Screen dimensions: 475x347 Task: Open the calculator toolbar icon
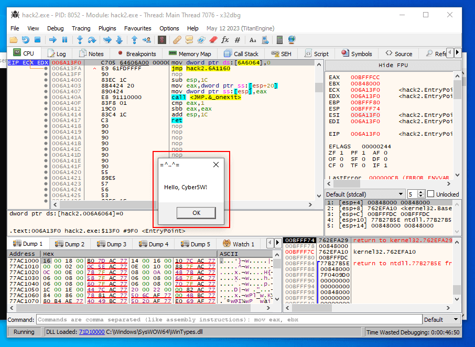pos(279,39)
